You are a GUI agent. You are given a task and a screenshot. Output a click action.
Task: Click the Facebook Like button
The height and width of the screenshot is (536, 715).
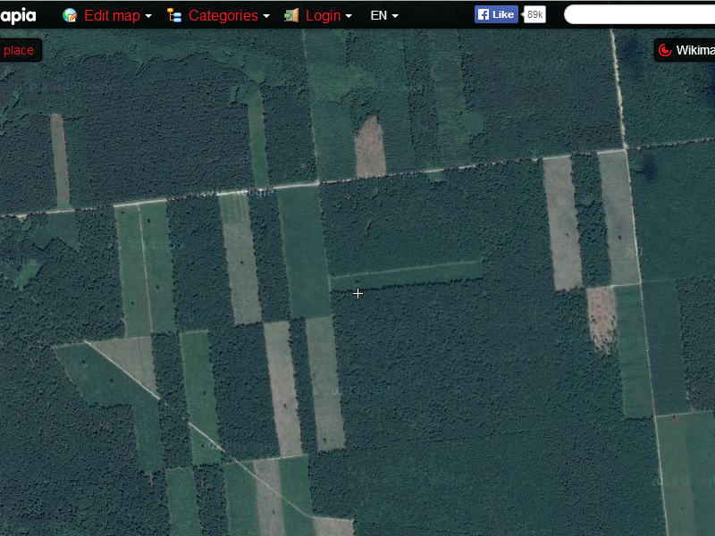click(496, 14)
